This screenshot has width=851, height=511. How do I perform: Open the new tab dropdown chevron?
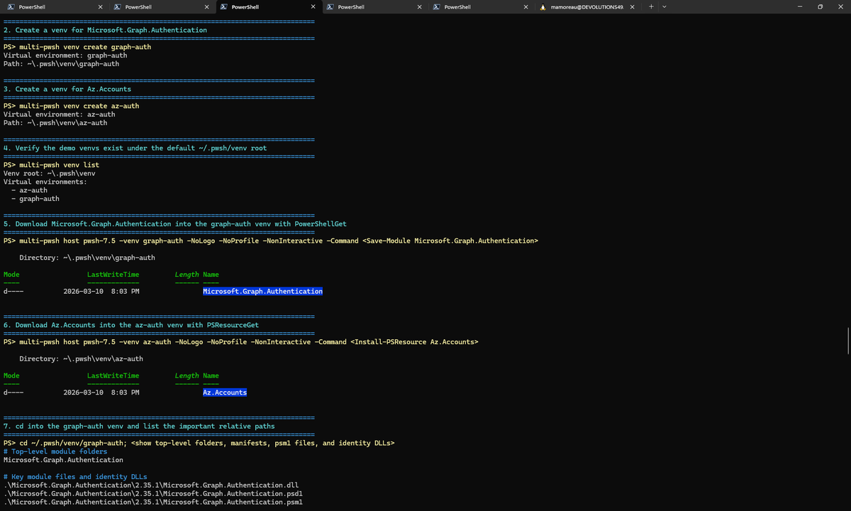(664, 6)
